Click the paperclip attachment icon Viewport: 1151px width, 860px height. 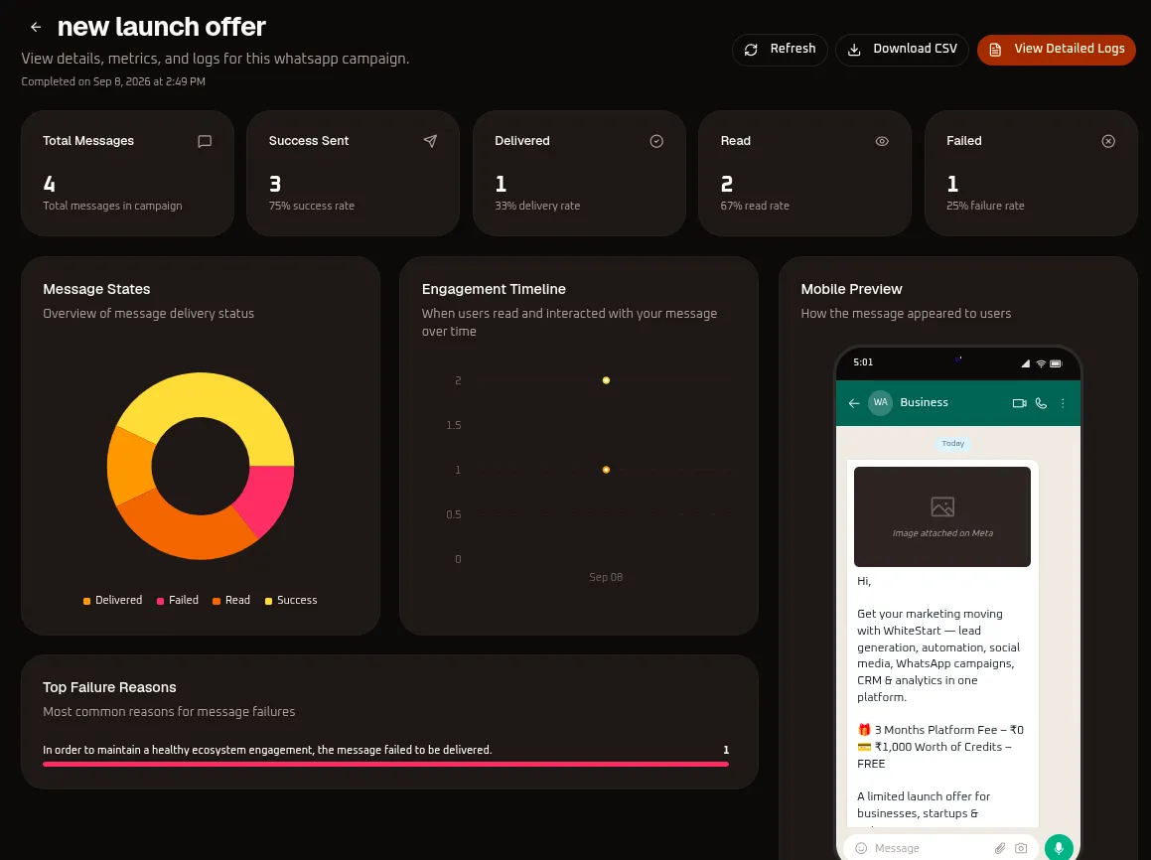tap(1000, 848)
